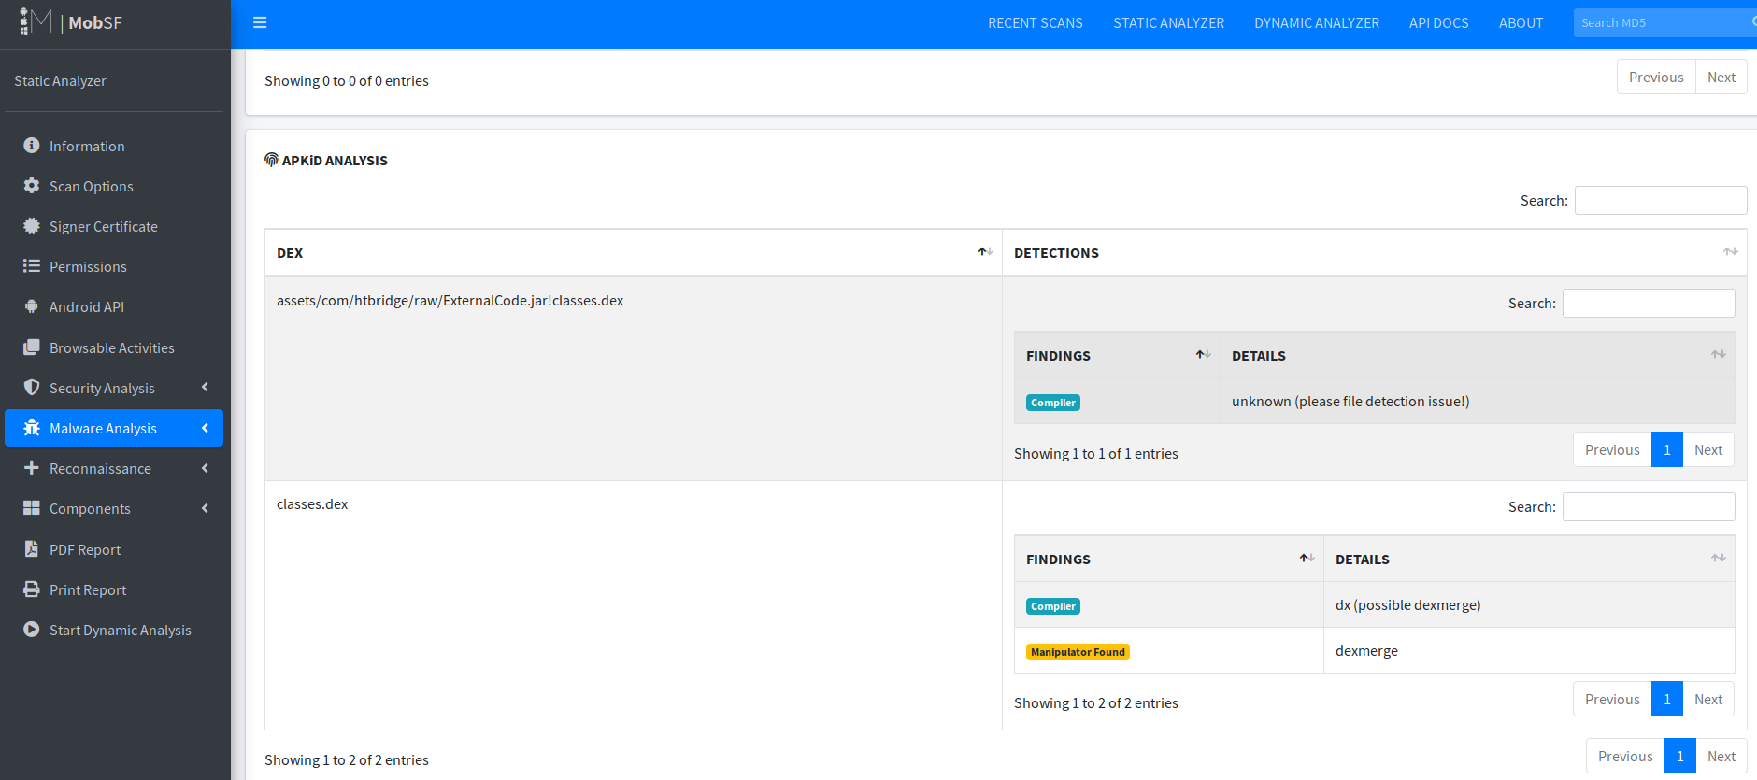Image resolution: width=1757 pixels, height=780 pixels.
Task: Click the Signer Certificate badge icon
Action: click(x=32, y=226)
